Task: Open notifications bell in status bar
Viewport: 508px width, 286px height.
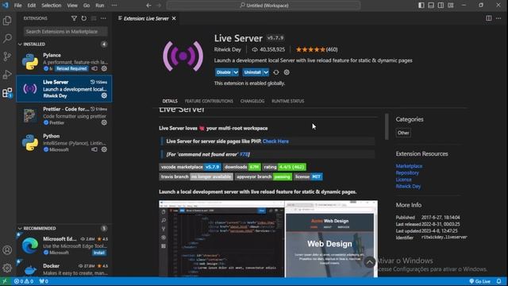Action: (499, 281)
